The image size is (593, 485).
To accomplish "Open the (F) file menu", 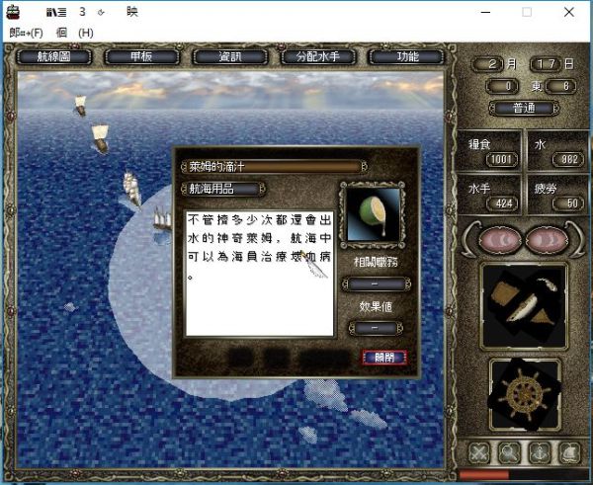I will point(26,34).
